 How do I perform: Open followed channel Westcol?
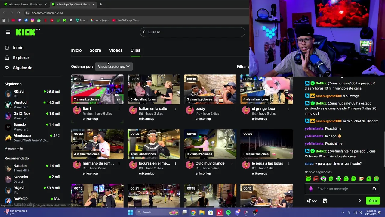pos(32,105)
